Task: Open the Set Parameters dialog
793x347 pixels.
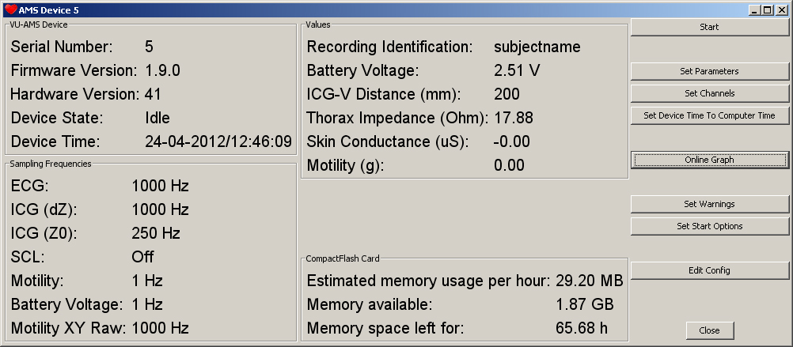Action: 709,71
